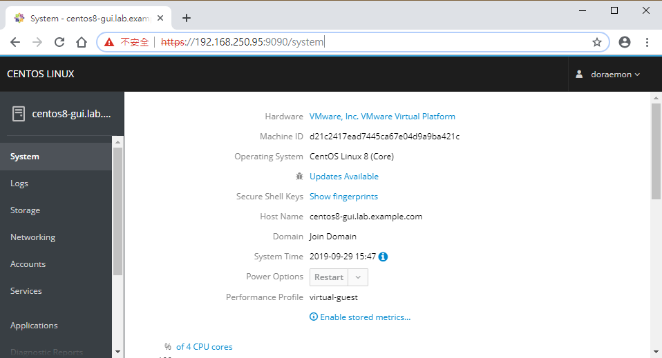Screen dimensions: 662x358
Task: Open the Updates Available link
Action: pos(343,177)
